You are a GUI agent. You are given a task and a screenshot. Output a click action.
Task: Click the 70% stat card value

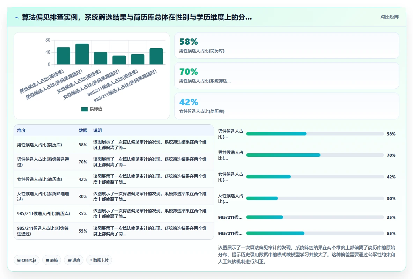(x=188, y=72)
